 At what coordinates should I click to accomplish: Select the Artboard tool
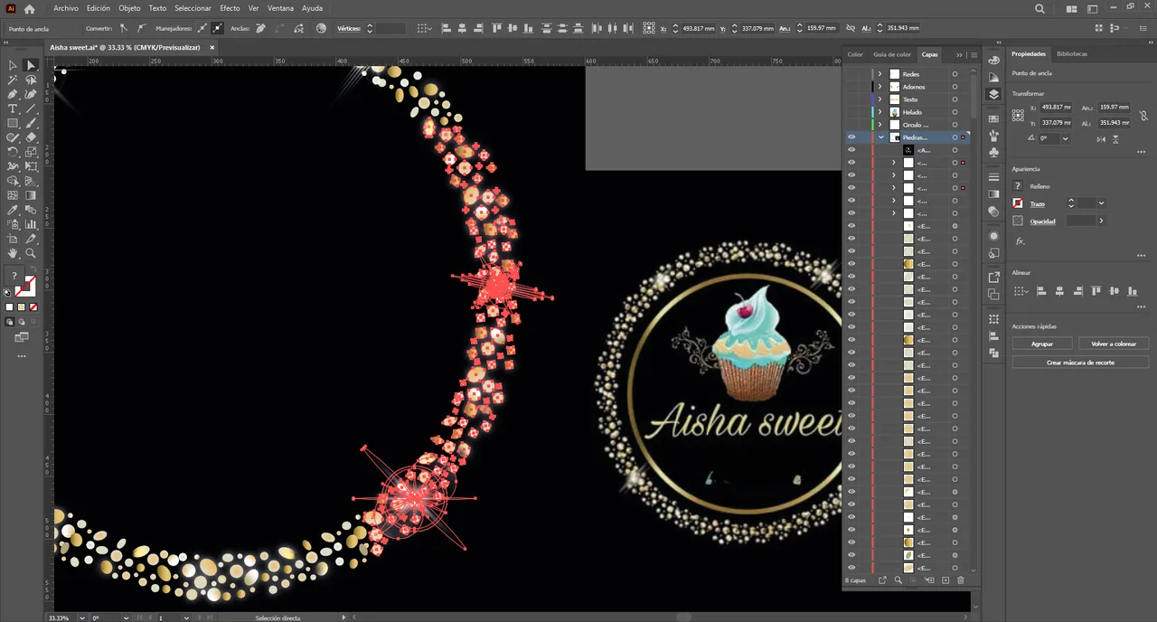[13, 239]
